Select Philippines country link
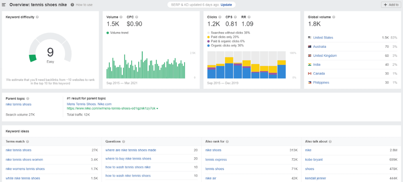This screenshot has height=182, width=403. pyautogui.click(x=321, y=82)
